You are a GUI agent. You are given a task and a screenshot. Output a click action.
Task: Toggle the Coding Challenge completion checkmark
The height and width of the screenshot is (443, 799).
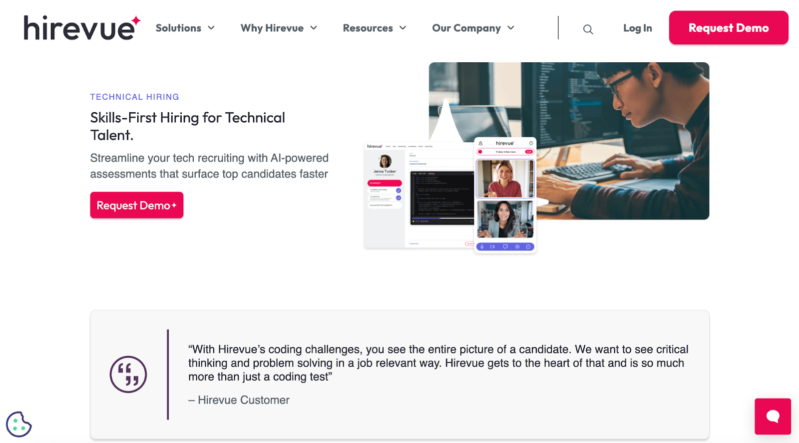[399, 190]
